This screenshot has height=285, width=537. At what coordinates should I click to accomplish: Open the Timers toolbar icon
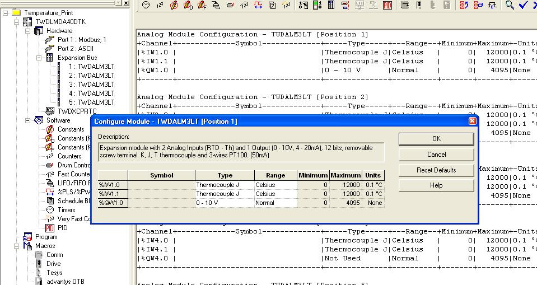click(146, 5)
